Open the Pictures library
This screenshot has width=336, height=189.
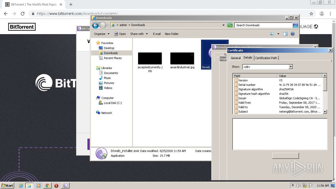[x=109, y=83]
